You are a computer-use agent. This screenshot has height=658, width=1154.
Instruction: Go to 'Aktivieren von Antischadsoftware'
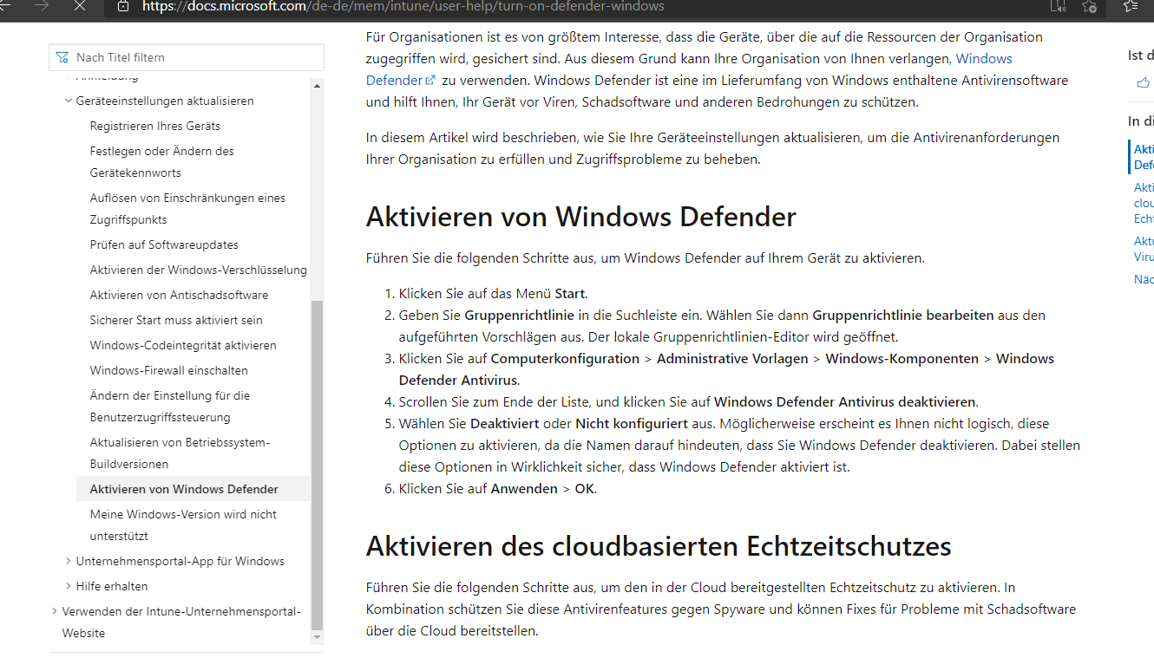pos(179,295)
